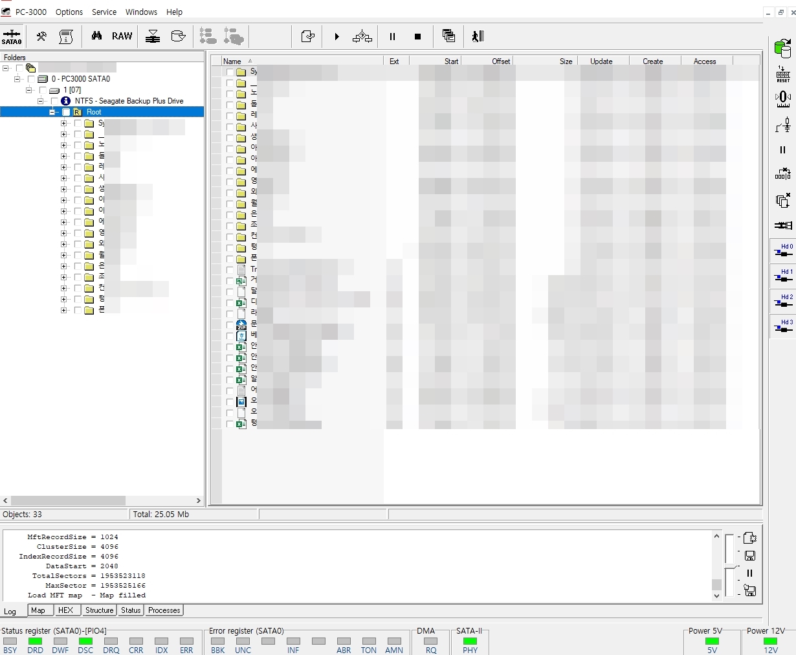
Task: Switch to the Structure tab
Action: [99, 610]
